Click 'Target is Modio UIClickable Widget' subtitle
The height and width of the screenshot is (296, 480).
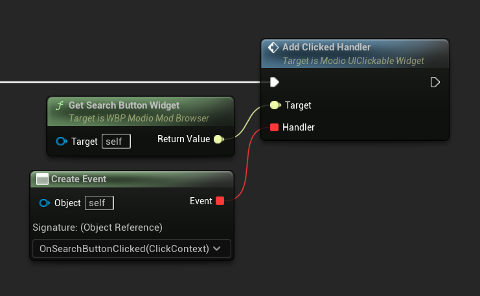coord(353,61)
